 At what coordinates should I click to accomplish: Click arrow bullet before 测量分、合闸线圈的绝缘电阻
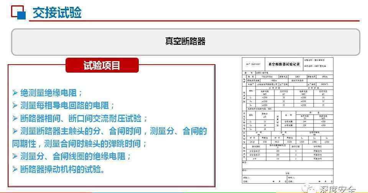(x=15, y=156)
